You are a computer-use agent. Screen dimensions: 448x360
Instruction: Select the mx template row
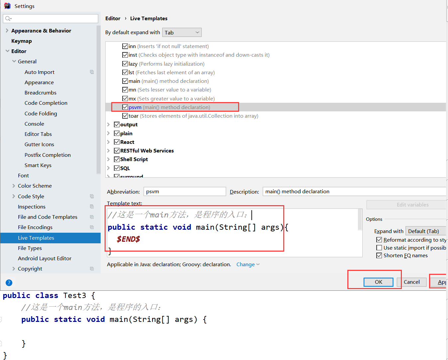coord(276,98)
